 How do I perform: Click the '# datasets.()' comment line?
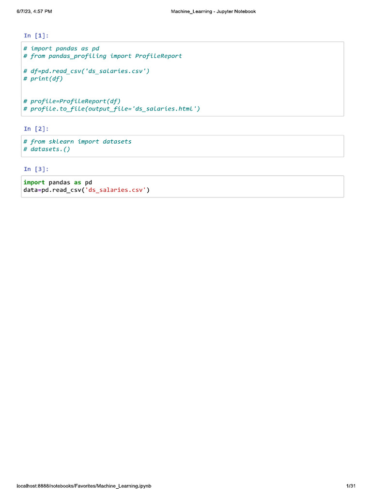coord(47,149)
